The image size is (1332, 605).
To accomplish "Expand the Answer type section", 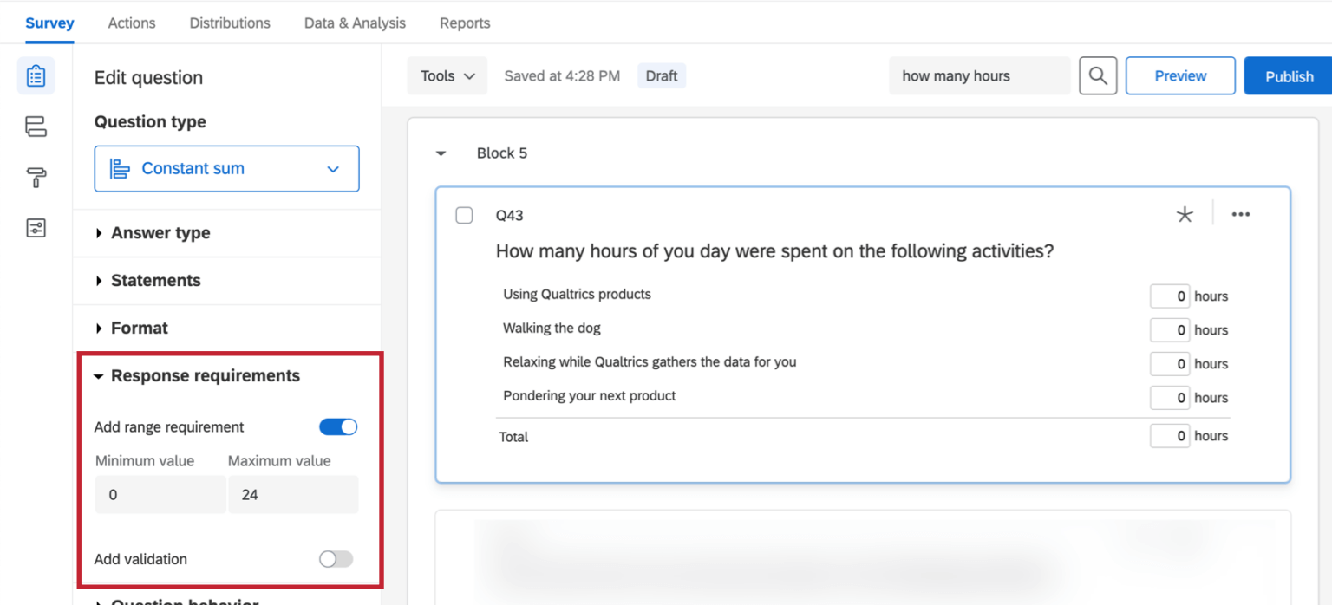I will [x=160, y=233].
